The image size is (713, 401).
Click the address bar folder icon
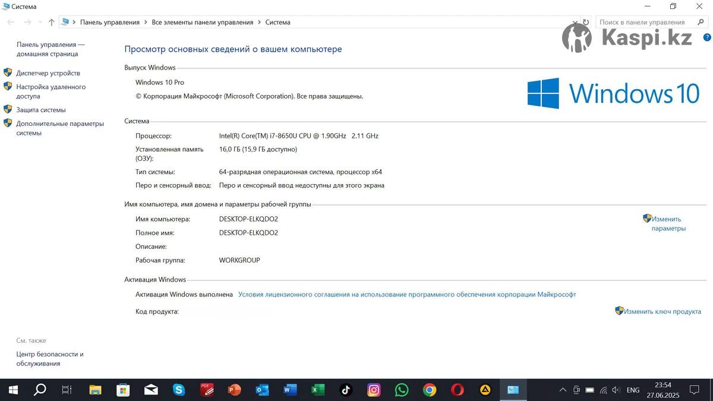[x=65, y=22]
